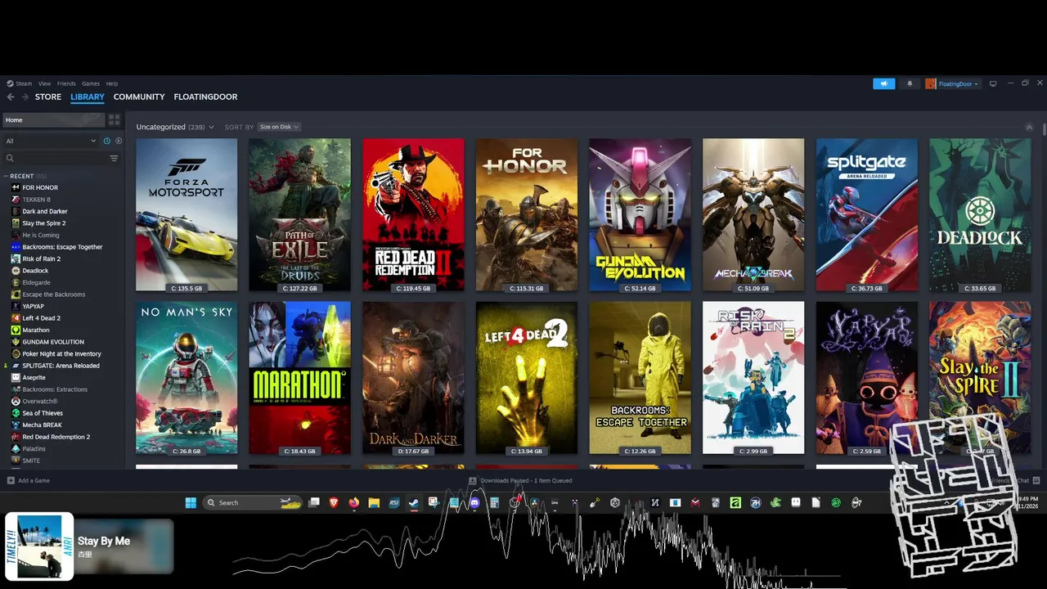
Task: Open the For Honor game cover
Action: (527, 214)
